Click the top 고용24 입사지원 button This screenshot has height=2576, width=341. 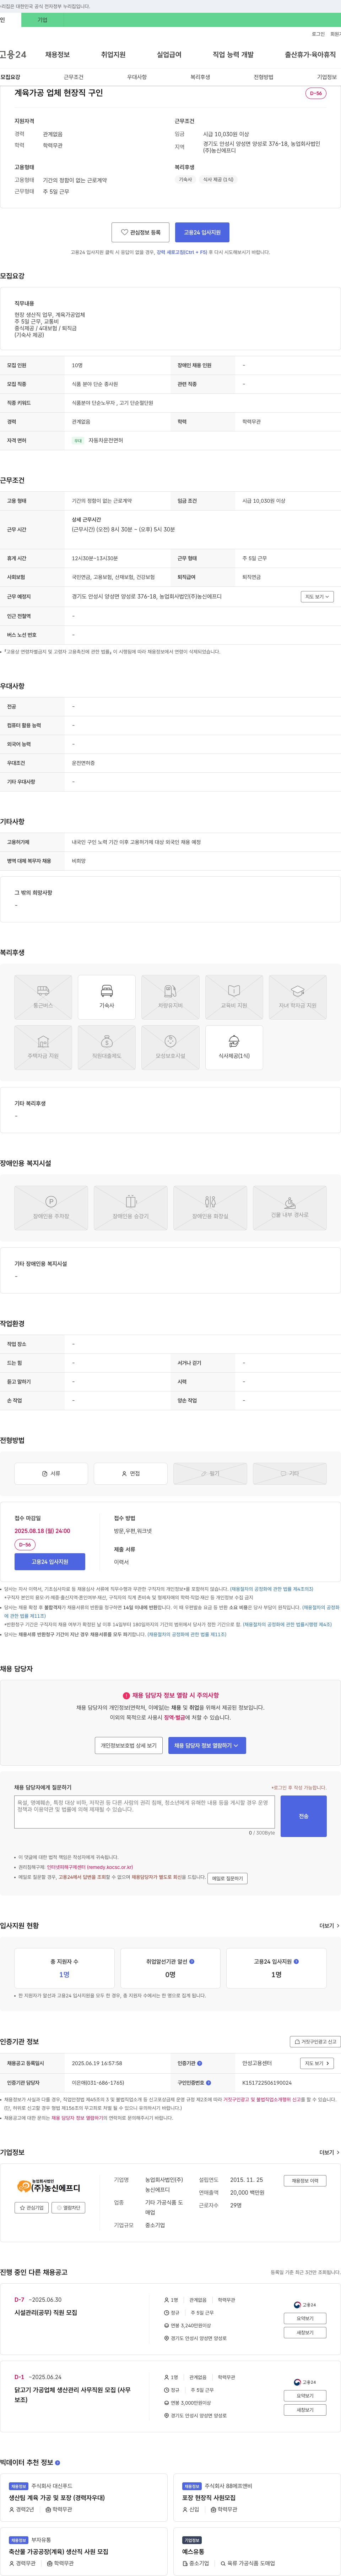[202, 232]
